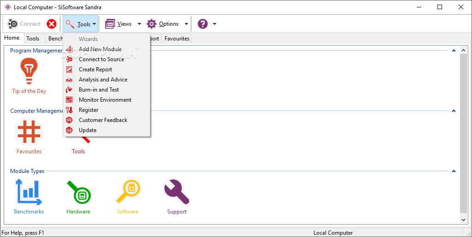Collapse the Program Management section

454,51
